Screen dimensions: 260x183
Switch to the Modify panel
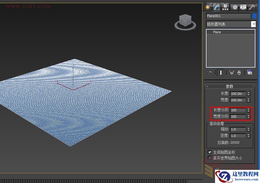(216, 8)
